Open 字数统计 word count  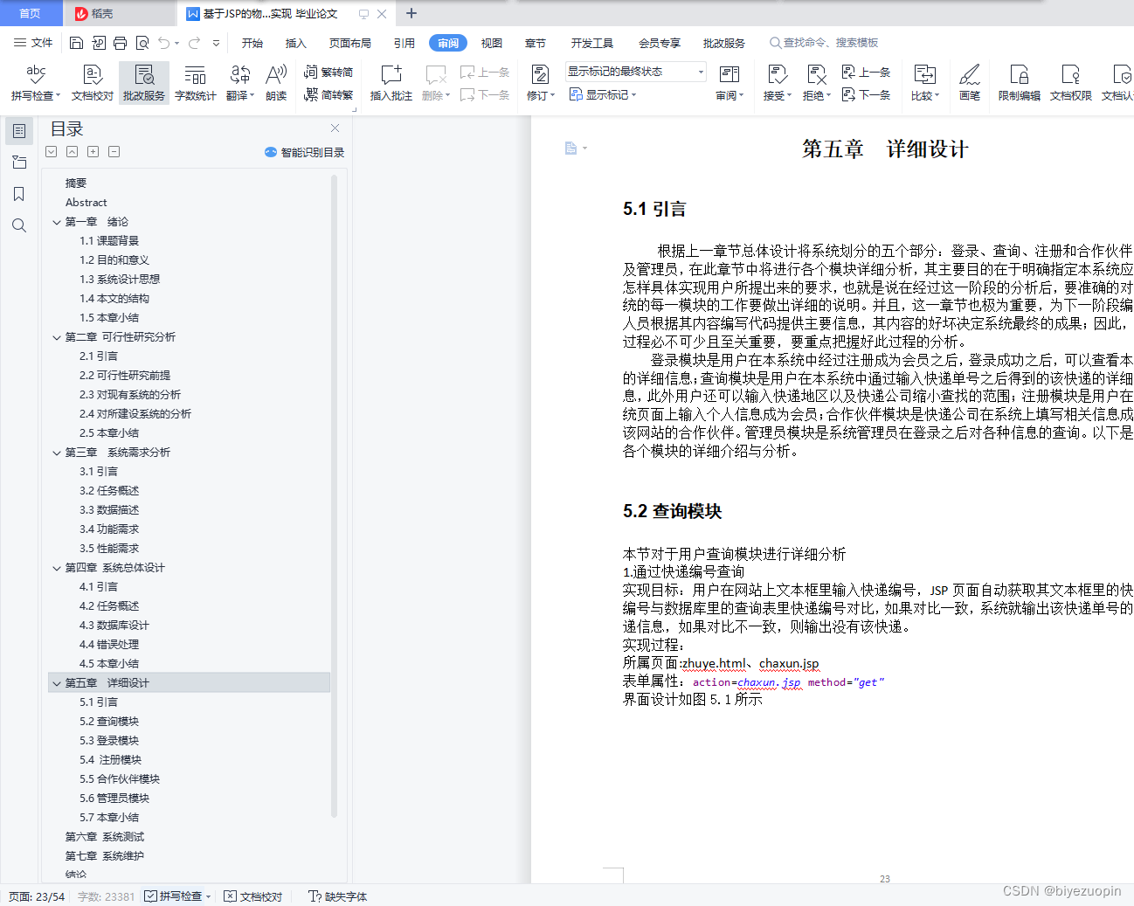coord(195,83)
